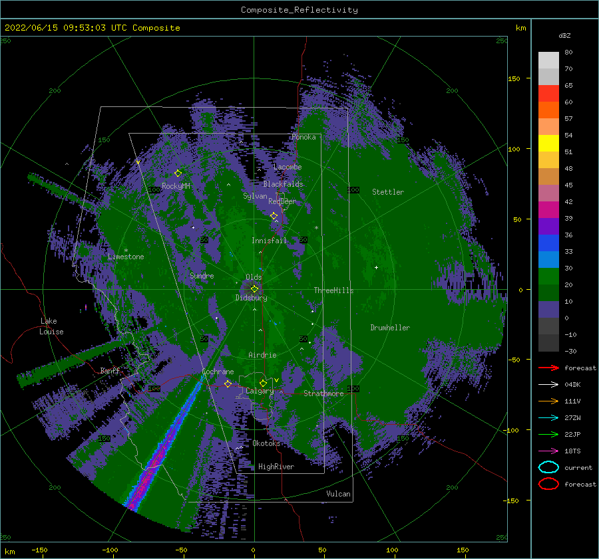Click the magenta 18TS arrow icon
The height and width of the screenshot is (559, 599).
click(548, 451)
